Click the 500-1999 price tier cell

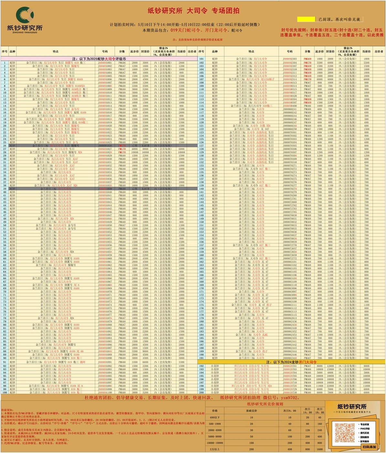pos(214,424)
